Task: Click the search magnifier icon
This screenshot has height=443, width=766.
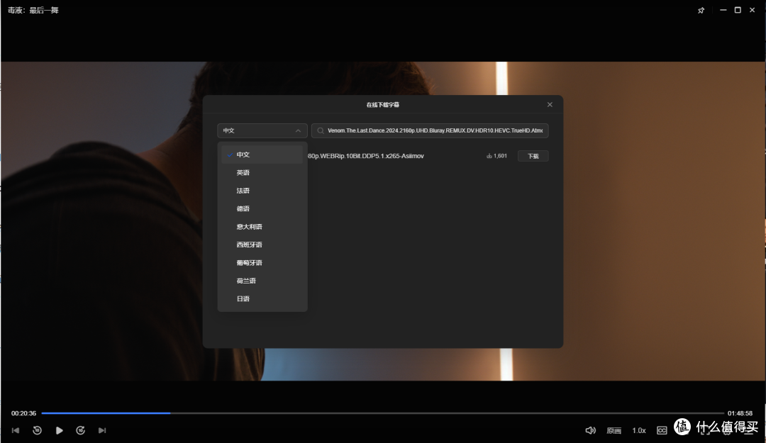Action: tap(321, 130)
